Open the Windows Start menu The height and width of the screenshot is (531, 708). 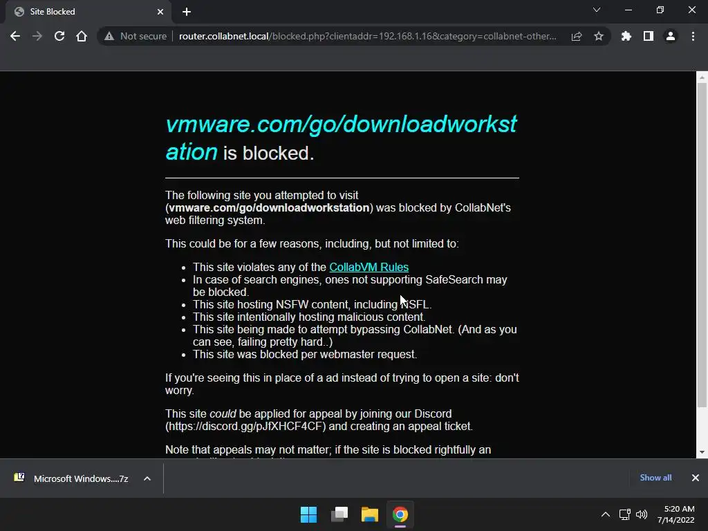[309, 514]
